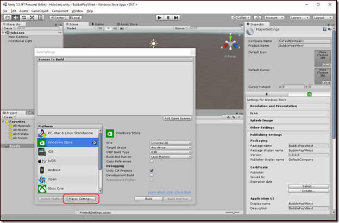This screenshot has height=223, width=339.
Task: Click the Play button
Action: (160, 18)
